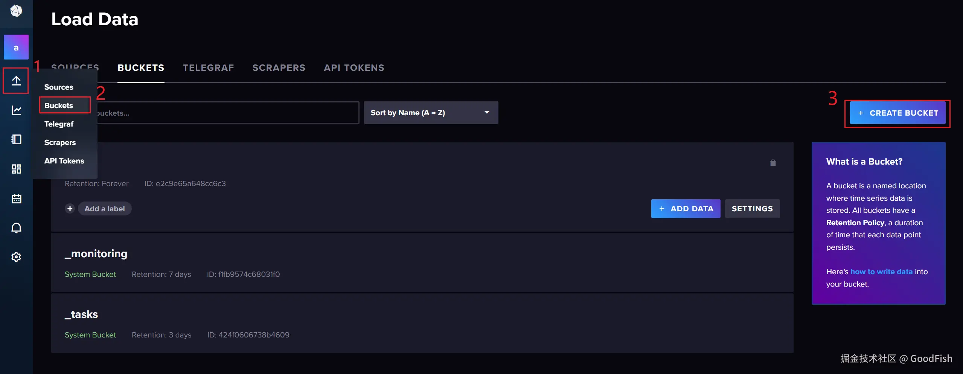
Task: Click the plus icon to add a label
Action: tap(70, 209)
